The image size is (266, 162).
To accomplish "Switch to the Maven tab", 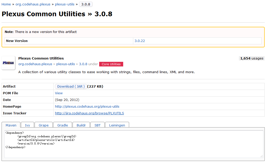I will pyautogui.click(x=11, y=125).
